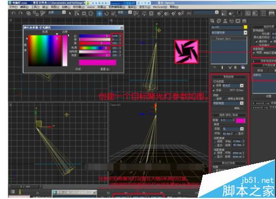Image resolution: width=276 pixels, height=199 pixels.
Task: Switch to the Modify command panel tab
Action: click(219, 21)
